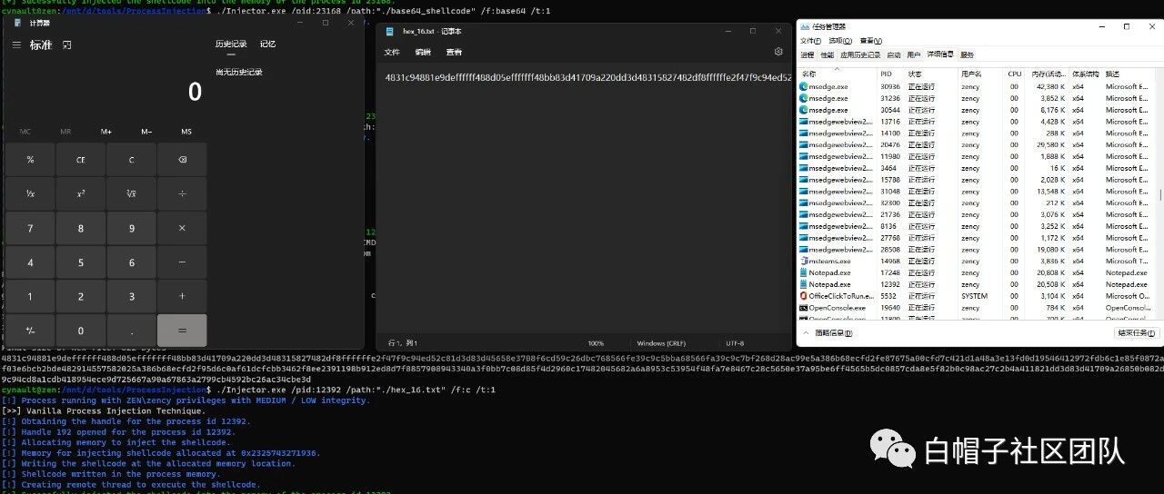Viewport: 1164px width, 494px height.
Task: Click Calculator MS memory store
Action: [x=186, y=132]
